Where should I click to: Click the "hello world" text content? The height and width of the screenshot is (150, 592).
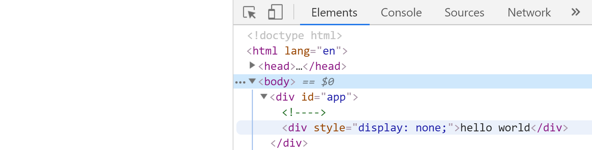coord(495,128)
